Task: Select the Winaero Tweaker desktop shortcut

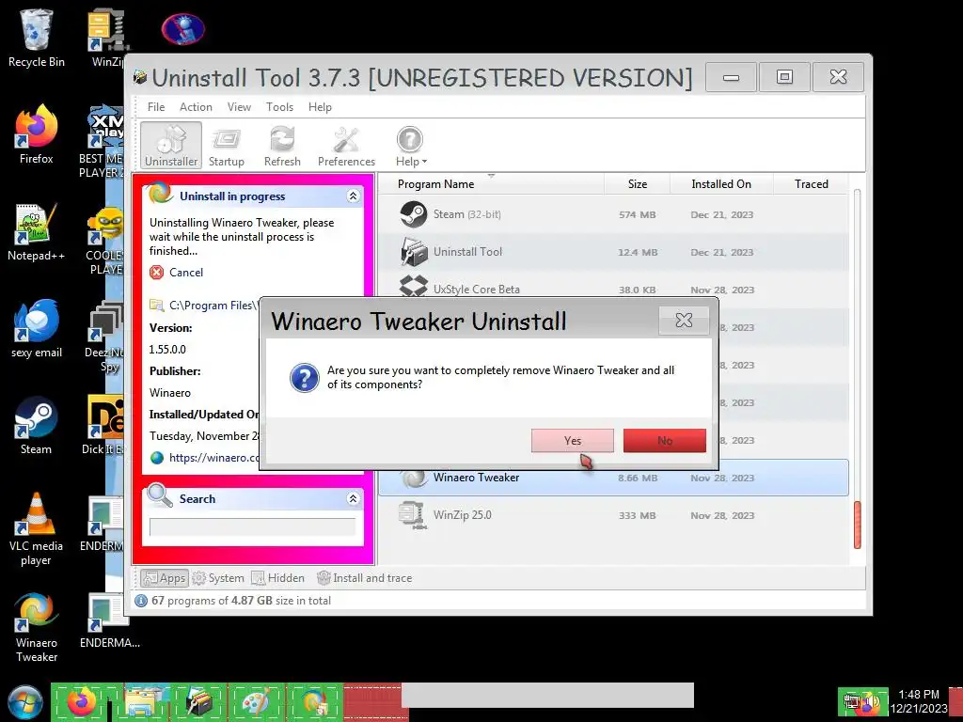Action: click(37, 626)
